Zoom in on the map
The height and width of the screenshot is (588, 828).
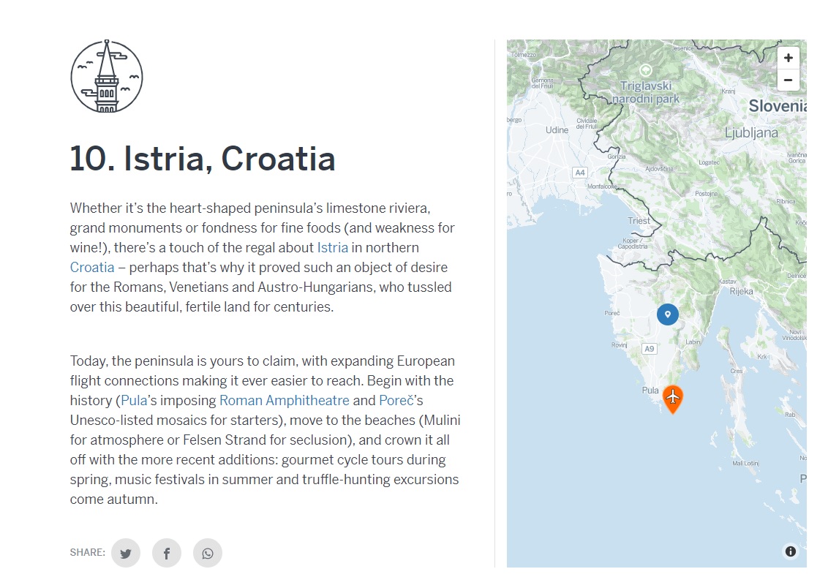tap(788, 58)
